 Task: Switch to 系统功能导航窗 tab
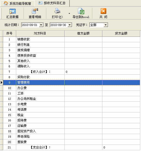tap(17, 3)
